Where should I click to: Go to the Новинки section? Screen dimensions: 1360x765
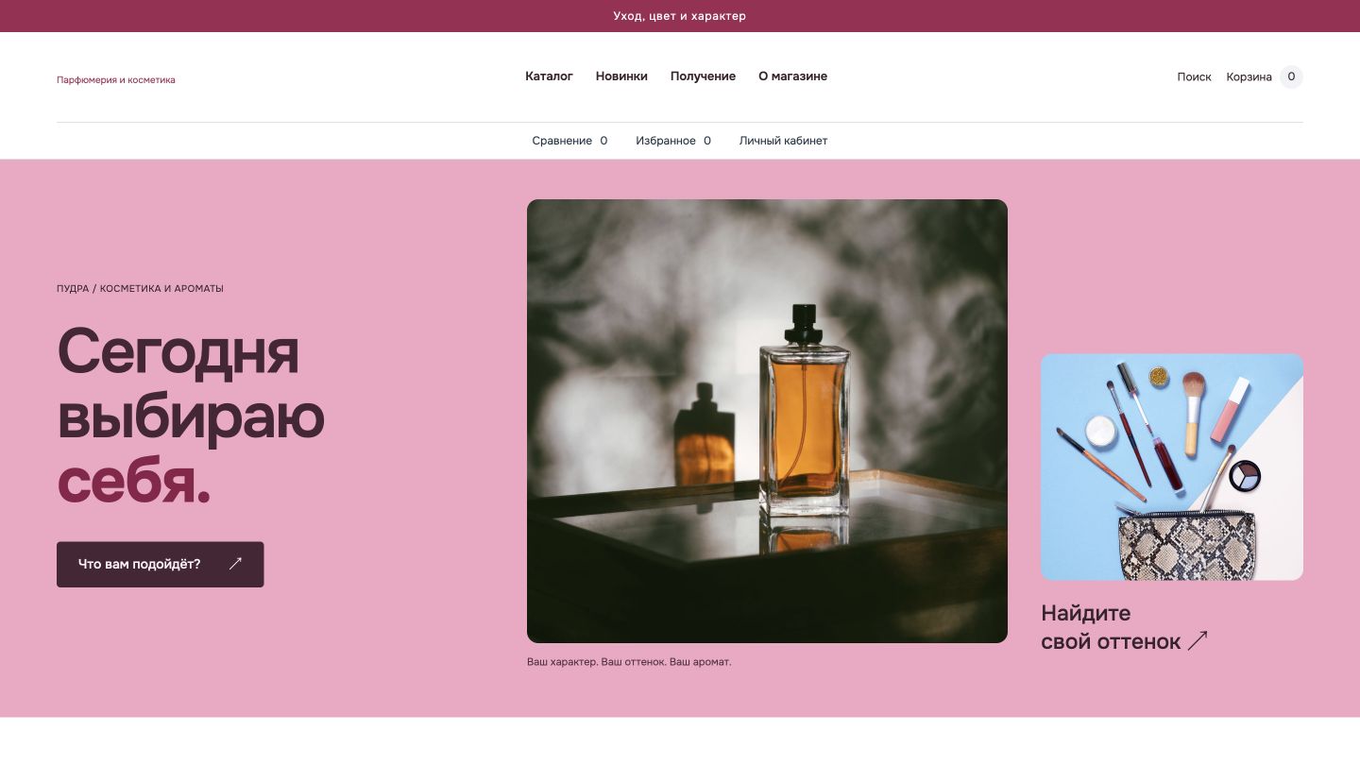[x=621, y=76]
